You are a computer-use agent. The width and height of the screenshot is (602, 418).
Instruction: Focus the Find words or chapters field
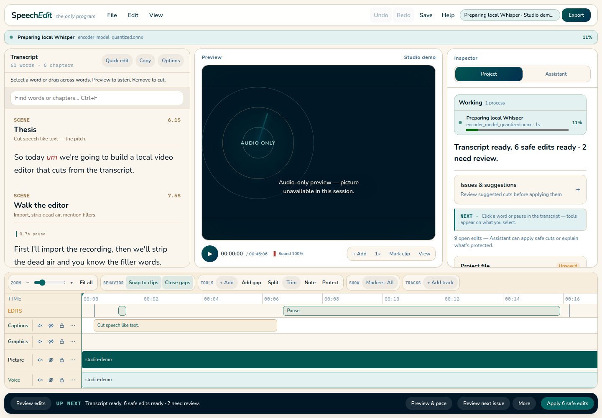[x=97, y=98]
